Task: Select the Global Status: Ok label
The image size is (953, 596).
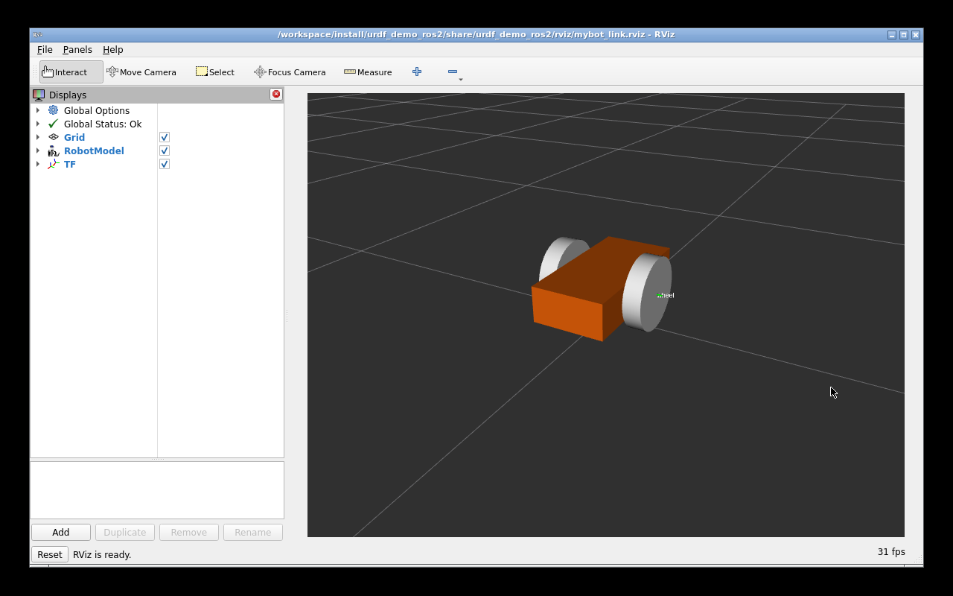Action: [103, 124]
